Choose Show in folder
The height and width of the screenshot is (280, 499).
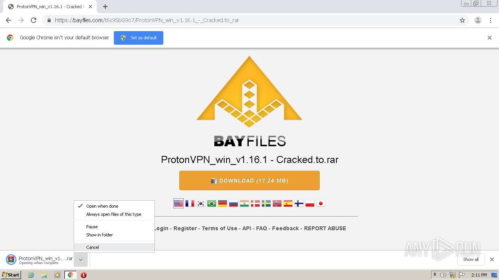pos(114,235)
